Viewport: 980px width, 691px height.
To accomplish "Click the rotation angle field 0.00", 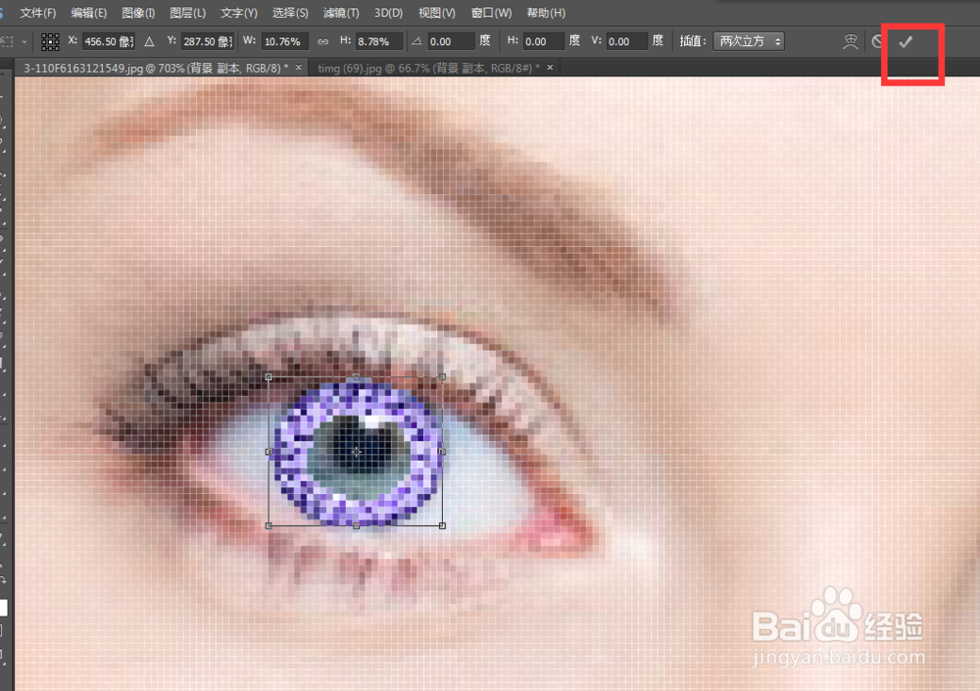I will coord(451,42).
